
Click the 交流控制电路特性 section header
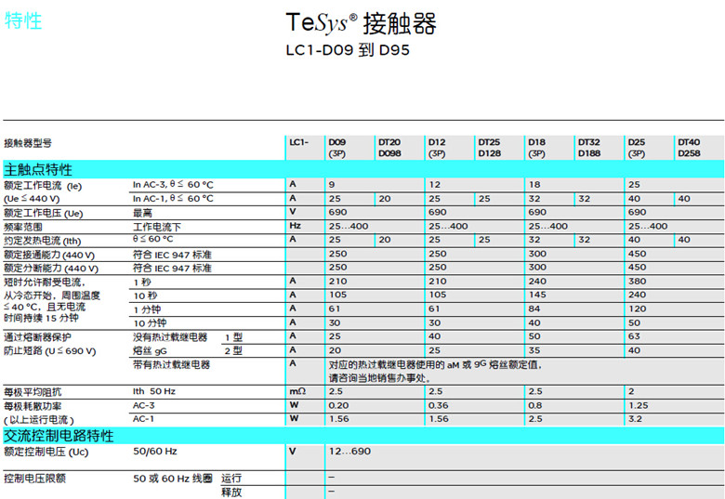[59, 436]
